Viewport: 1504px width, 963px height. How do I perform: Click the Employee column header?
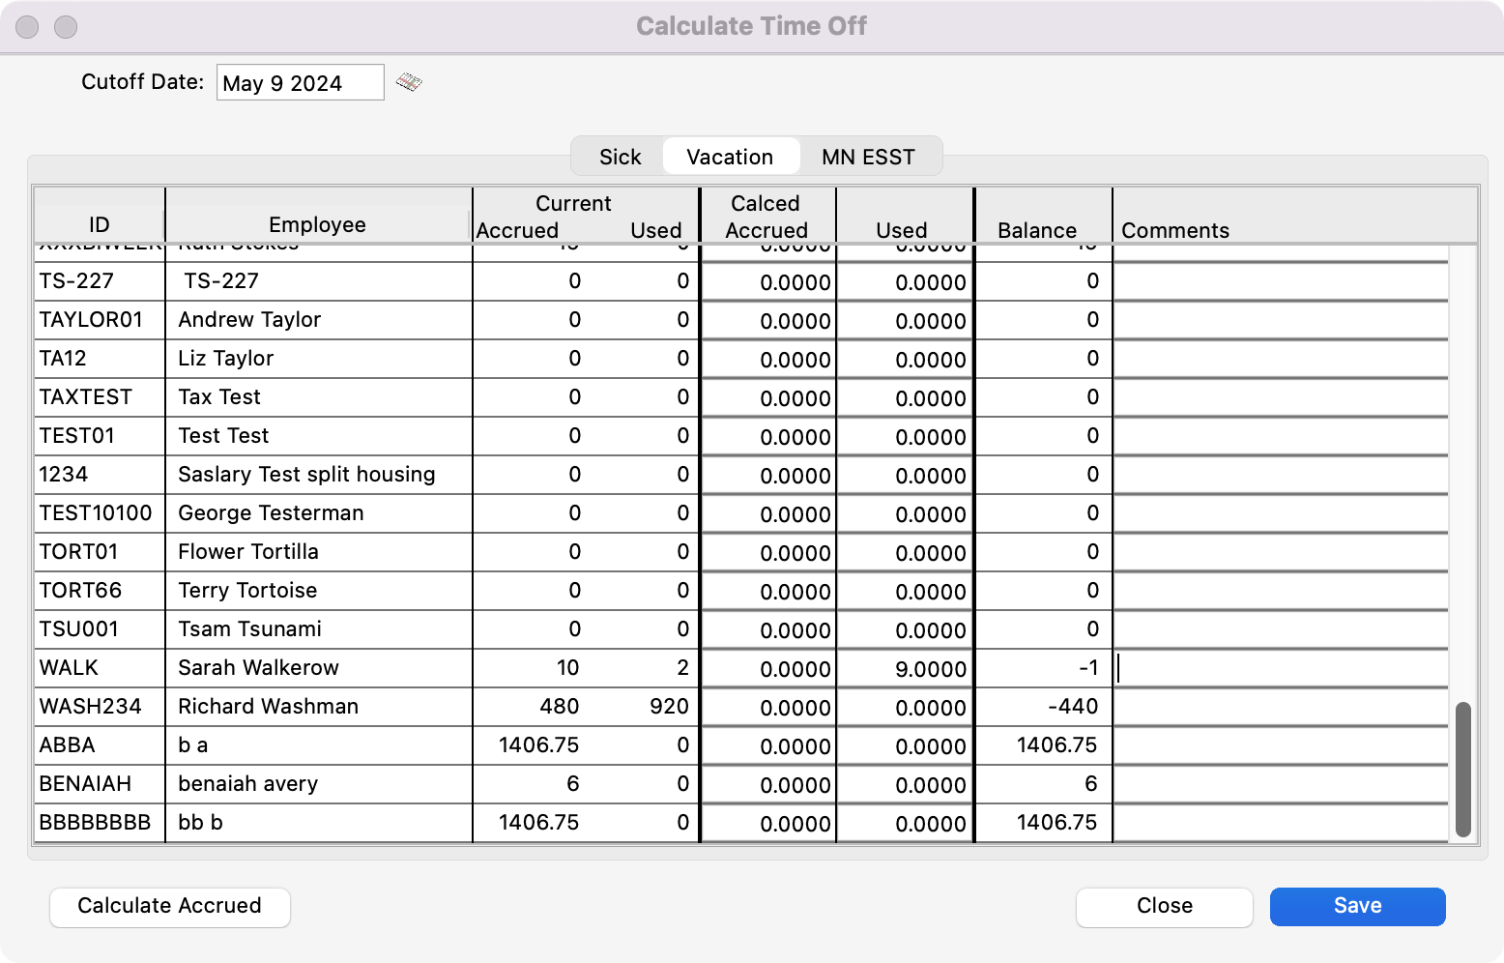click(317, 224)
